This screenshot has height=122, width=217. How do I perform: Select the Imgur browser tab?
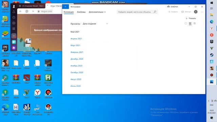pos(54,6)
